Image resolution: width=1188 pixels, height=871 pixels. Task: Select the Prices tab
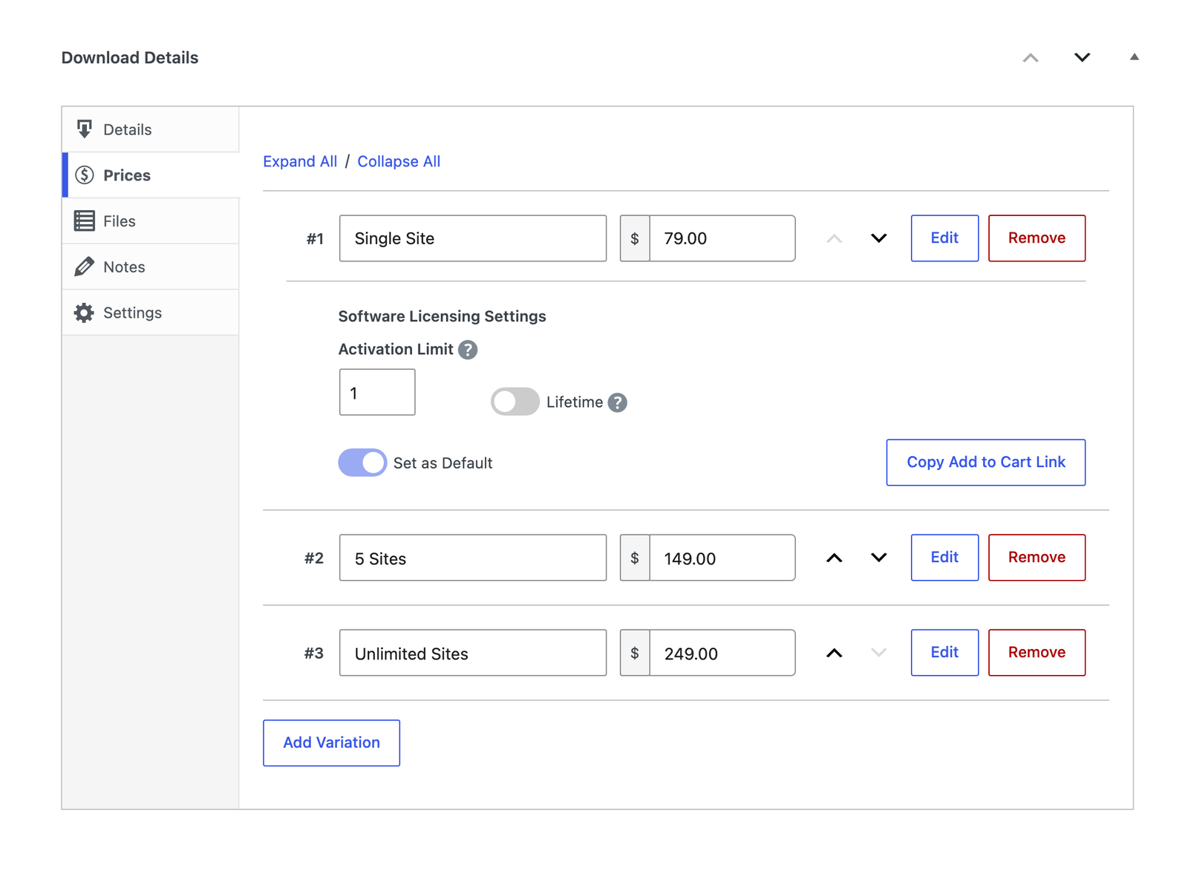(x=151, y=175)
